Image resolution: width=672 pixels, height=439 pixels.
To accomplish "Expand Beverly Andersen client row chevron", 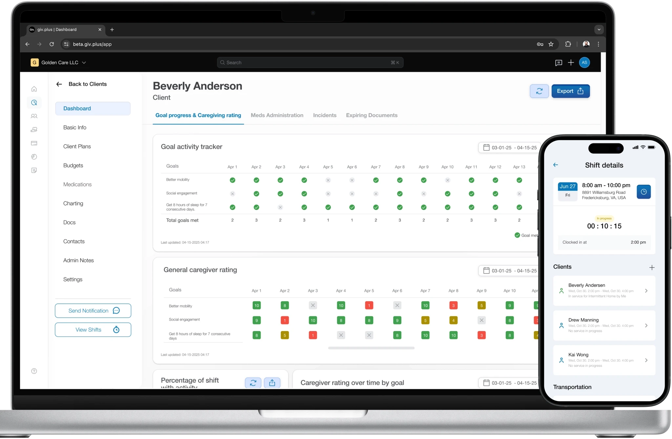I will coord(646,291).
